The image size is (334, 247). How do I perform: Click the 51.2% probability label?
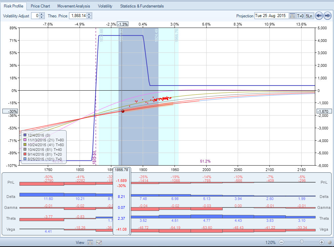(205, 161)
